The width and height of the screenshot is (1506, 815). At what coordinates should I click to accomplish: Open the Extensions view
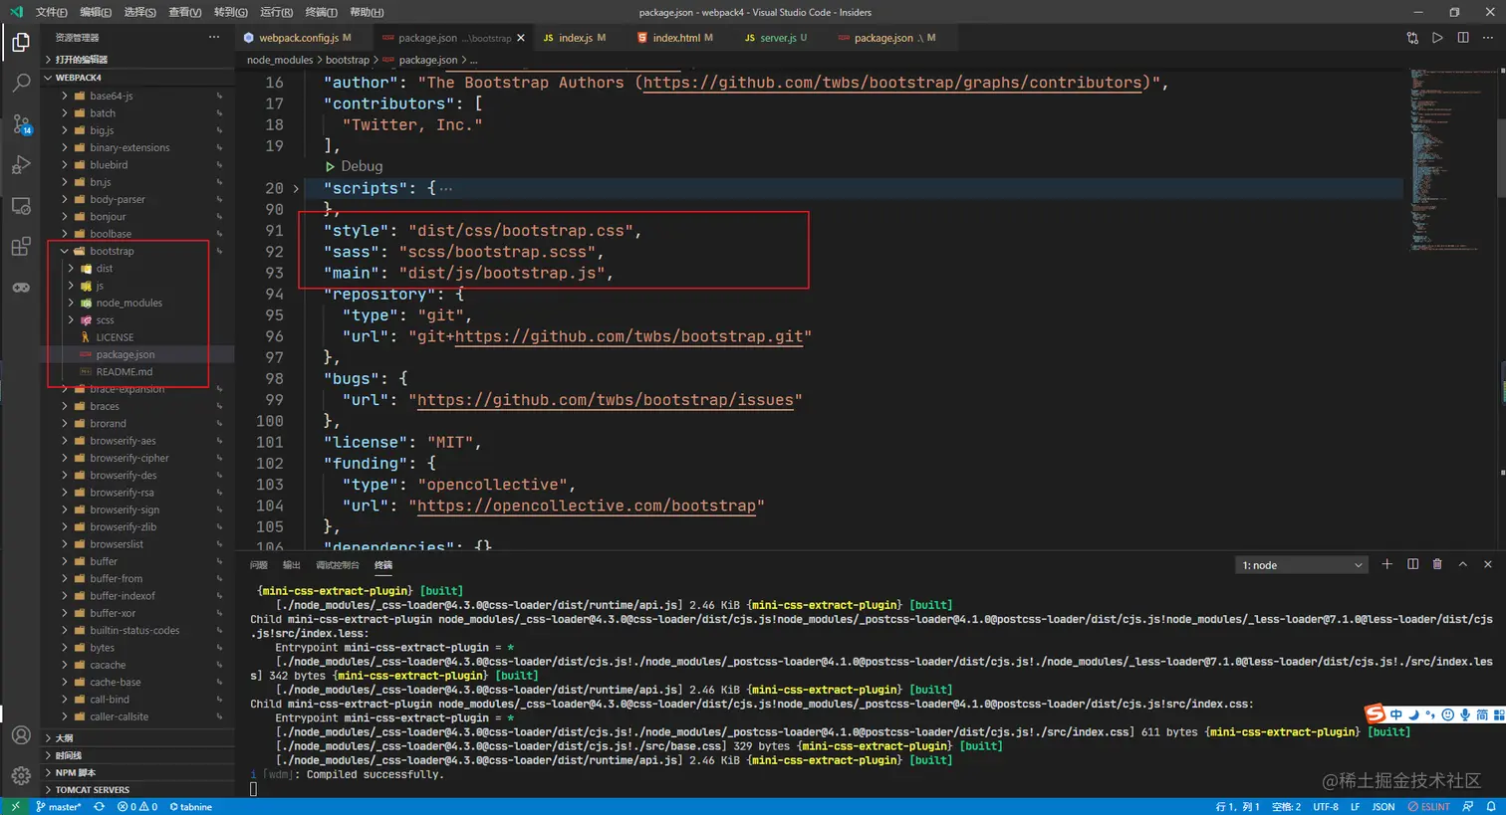[21, 247]
